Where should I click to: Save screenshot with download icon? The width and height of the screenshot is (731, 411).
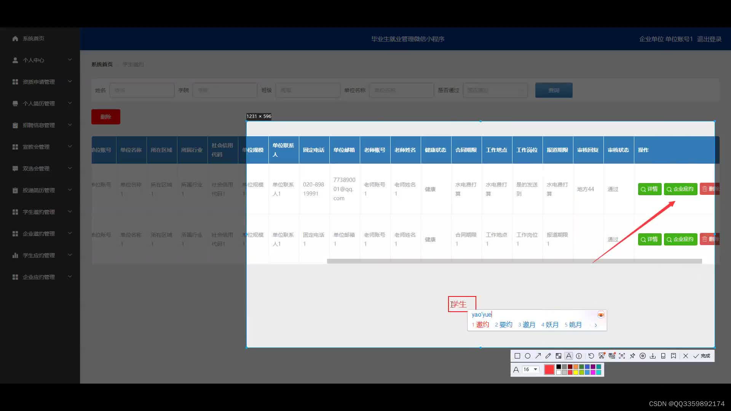(x=653, y=356)
